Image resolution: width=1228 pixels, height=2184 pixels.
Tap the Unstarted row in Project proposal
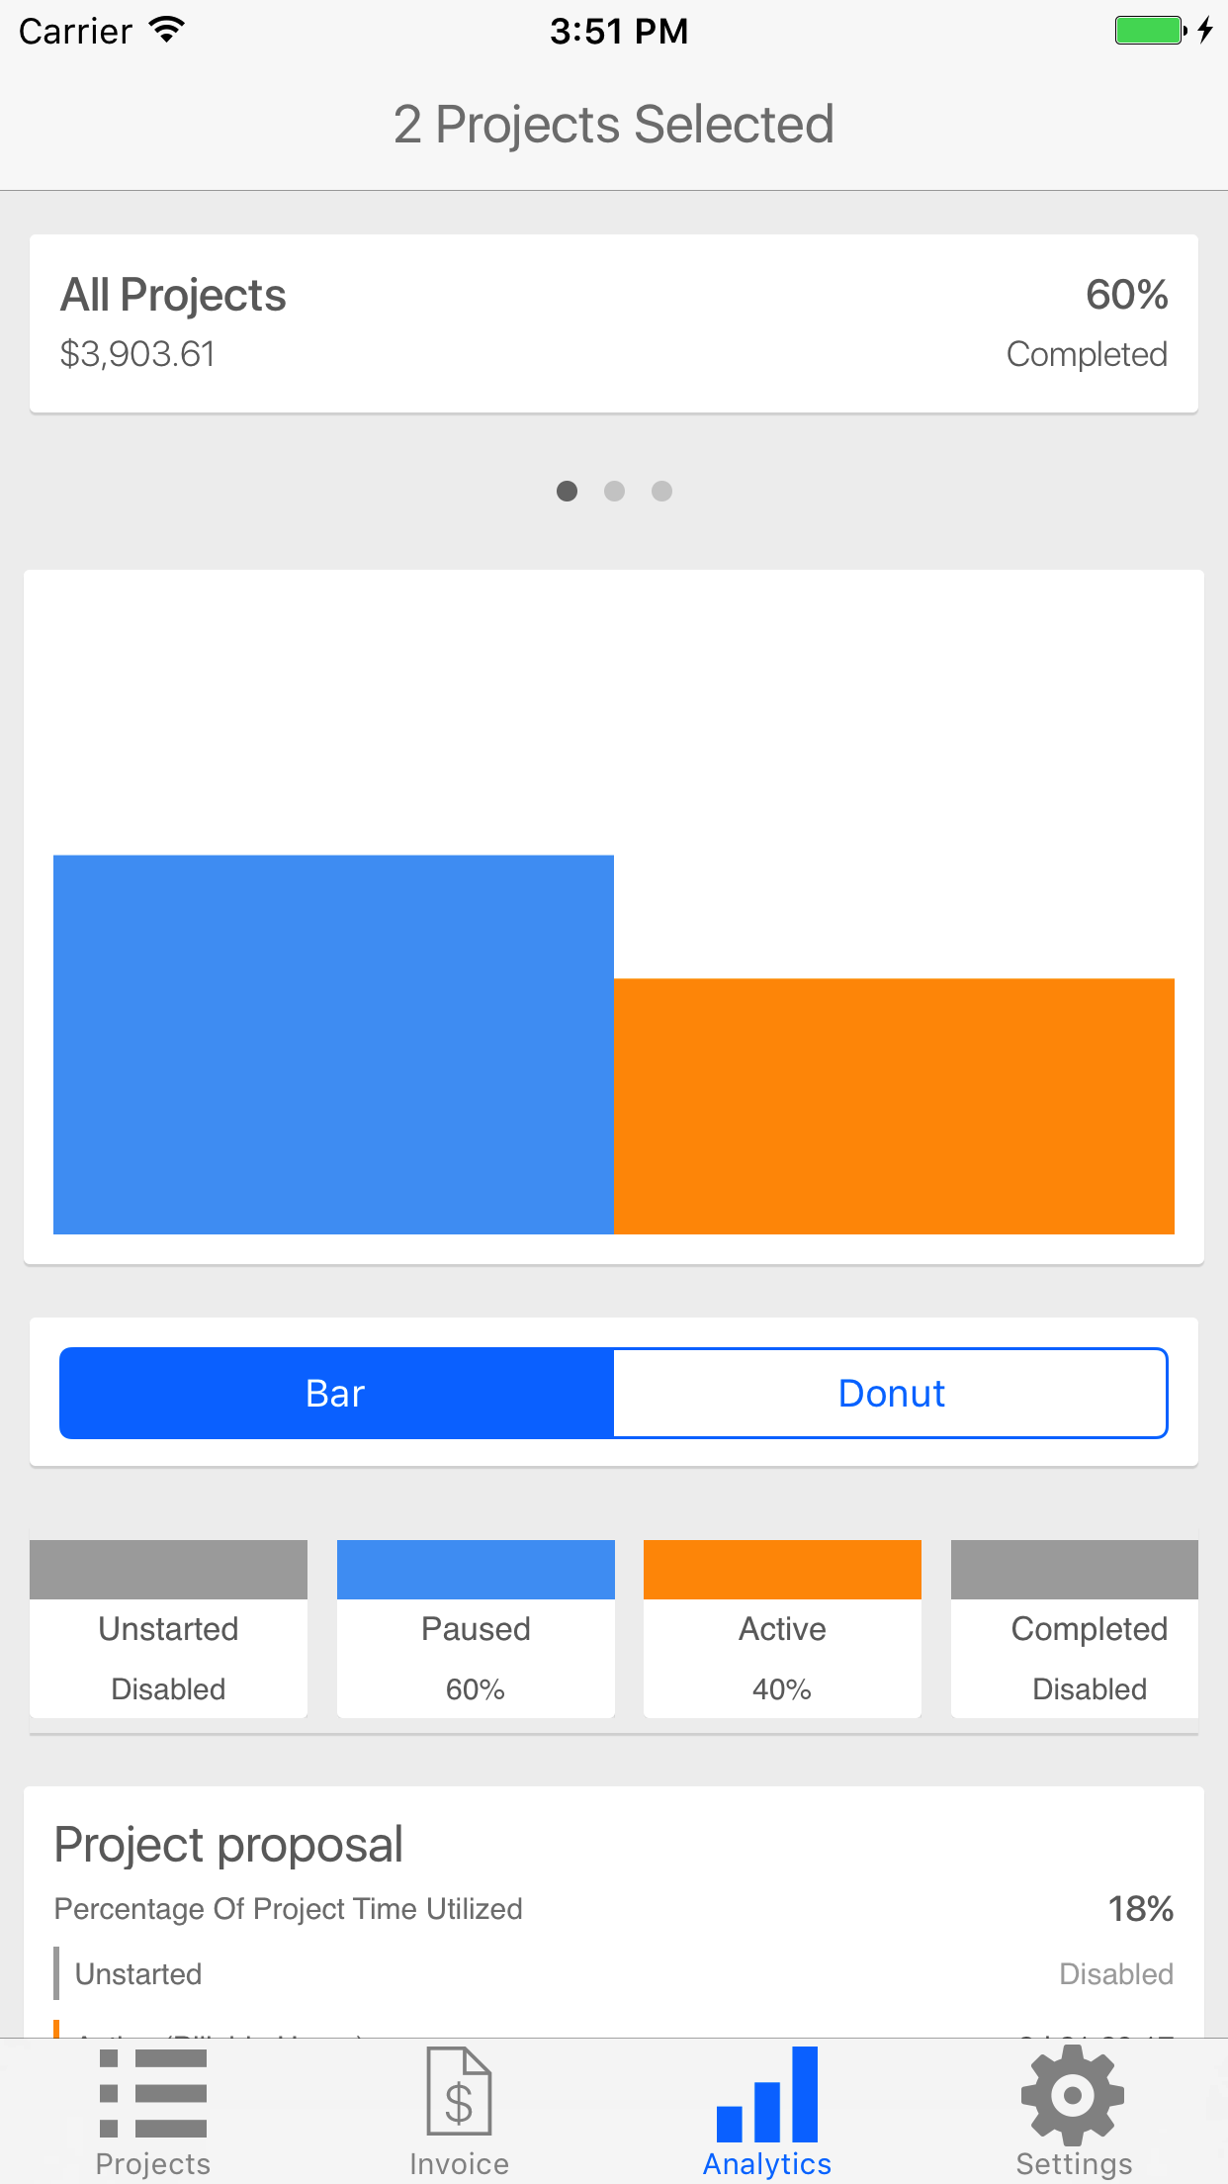point(614,1973)
